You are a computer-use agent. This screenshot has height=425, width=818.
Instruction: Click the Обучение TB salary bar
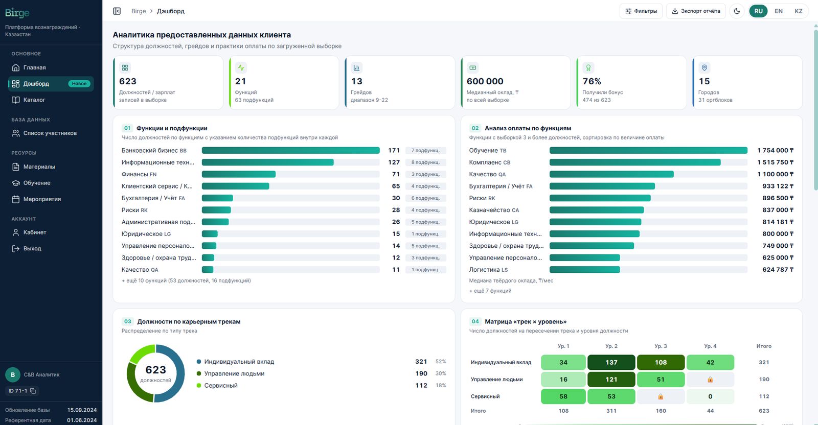click(x=648, y=151)
